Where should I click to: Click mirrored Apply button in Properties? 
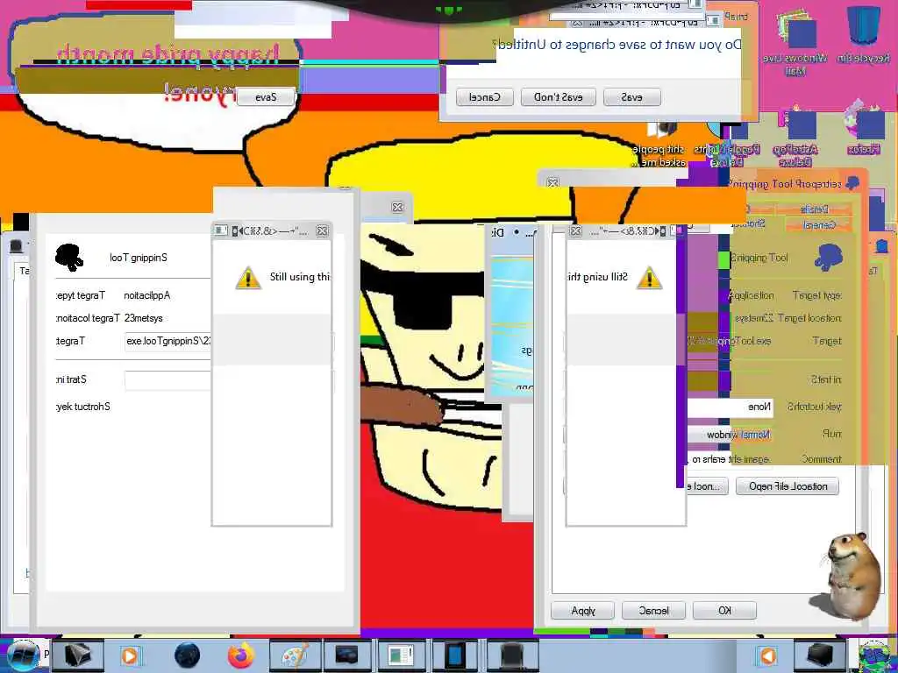point(583,611)
